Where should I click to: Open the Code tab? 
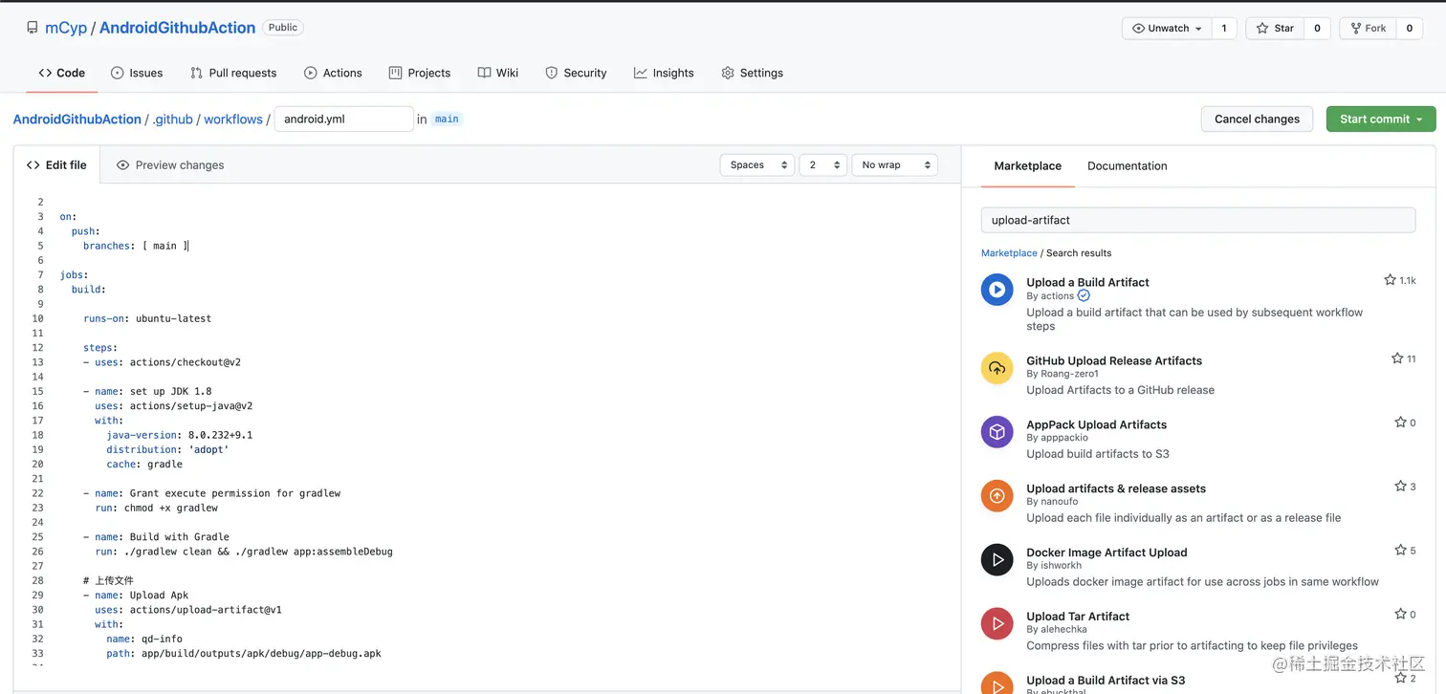tap(61, 73)
